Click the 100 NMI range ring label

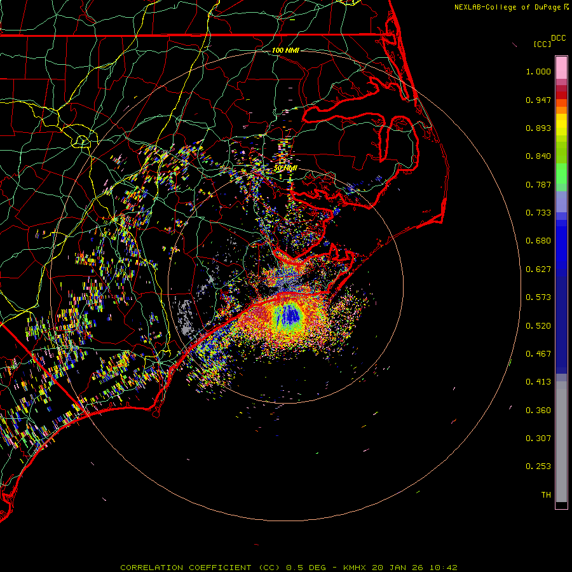point(285,50)
